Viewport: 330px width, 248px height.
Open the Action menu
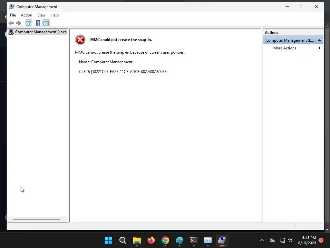[x=26, y=15]
